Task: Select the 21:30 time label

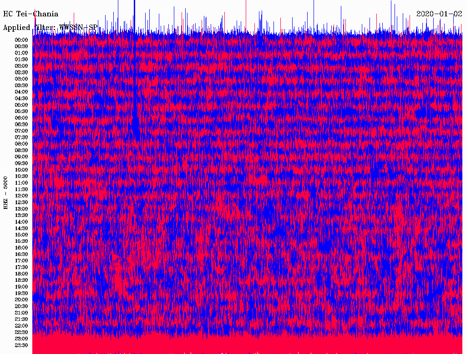Action: 21,320
